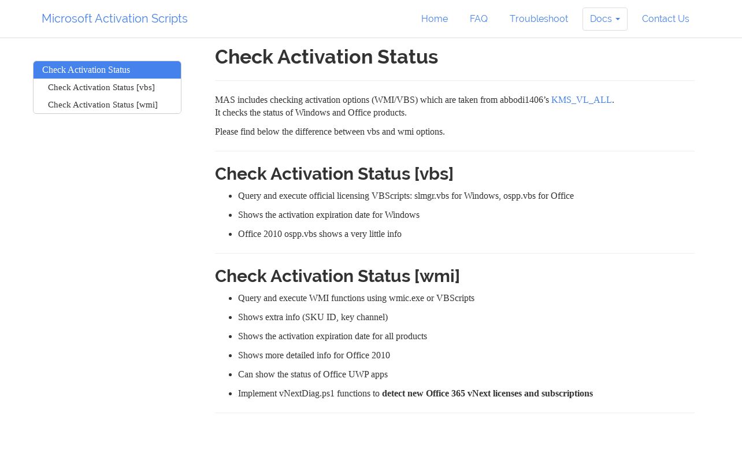The width and height of the screenshot is (742, 449).
Task: Click 'Shows the activation expiration date for Windows'
Action: (329, 215)
